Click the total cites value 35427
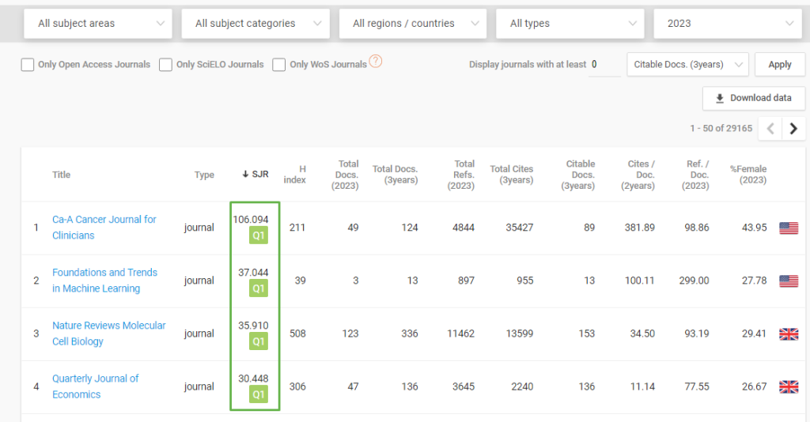 pos(519,228)
